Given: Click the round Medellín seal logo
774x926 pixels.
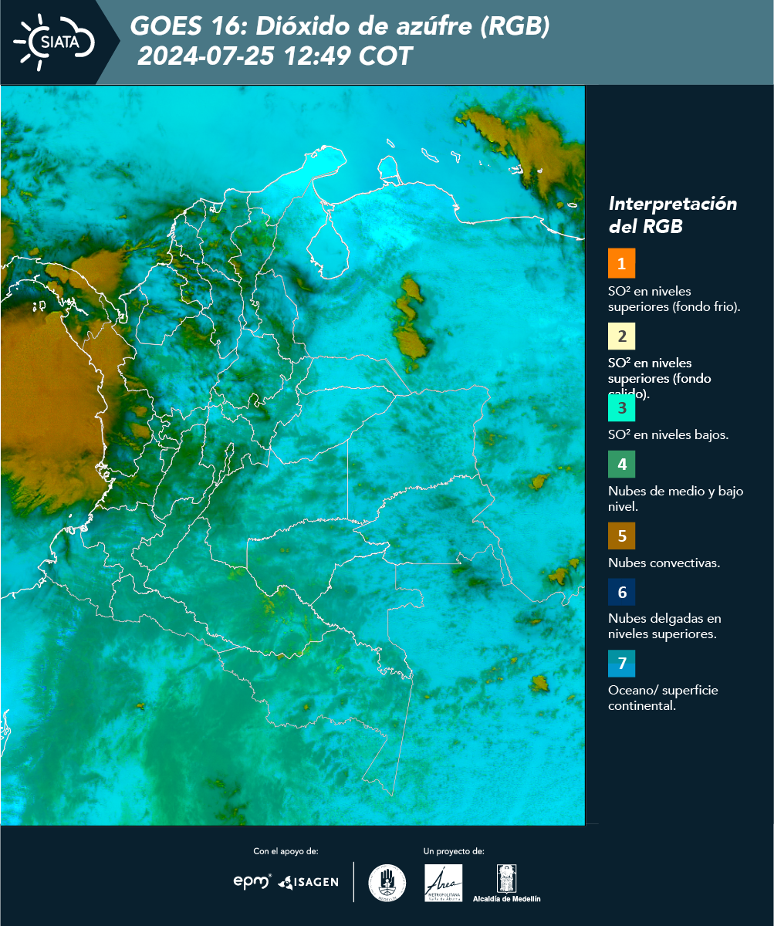Looking at the screenshot, I should pyautogui.click(x=387, y=882).
